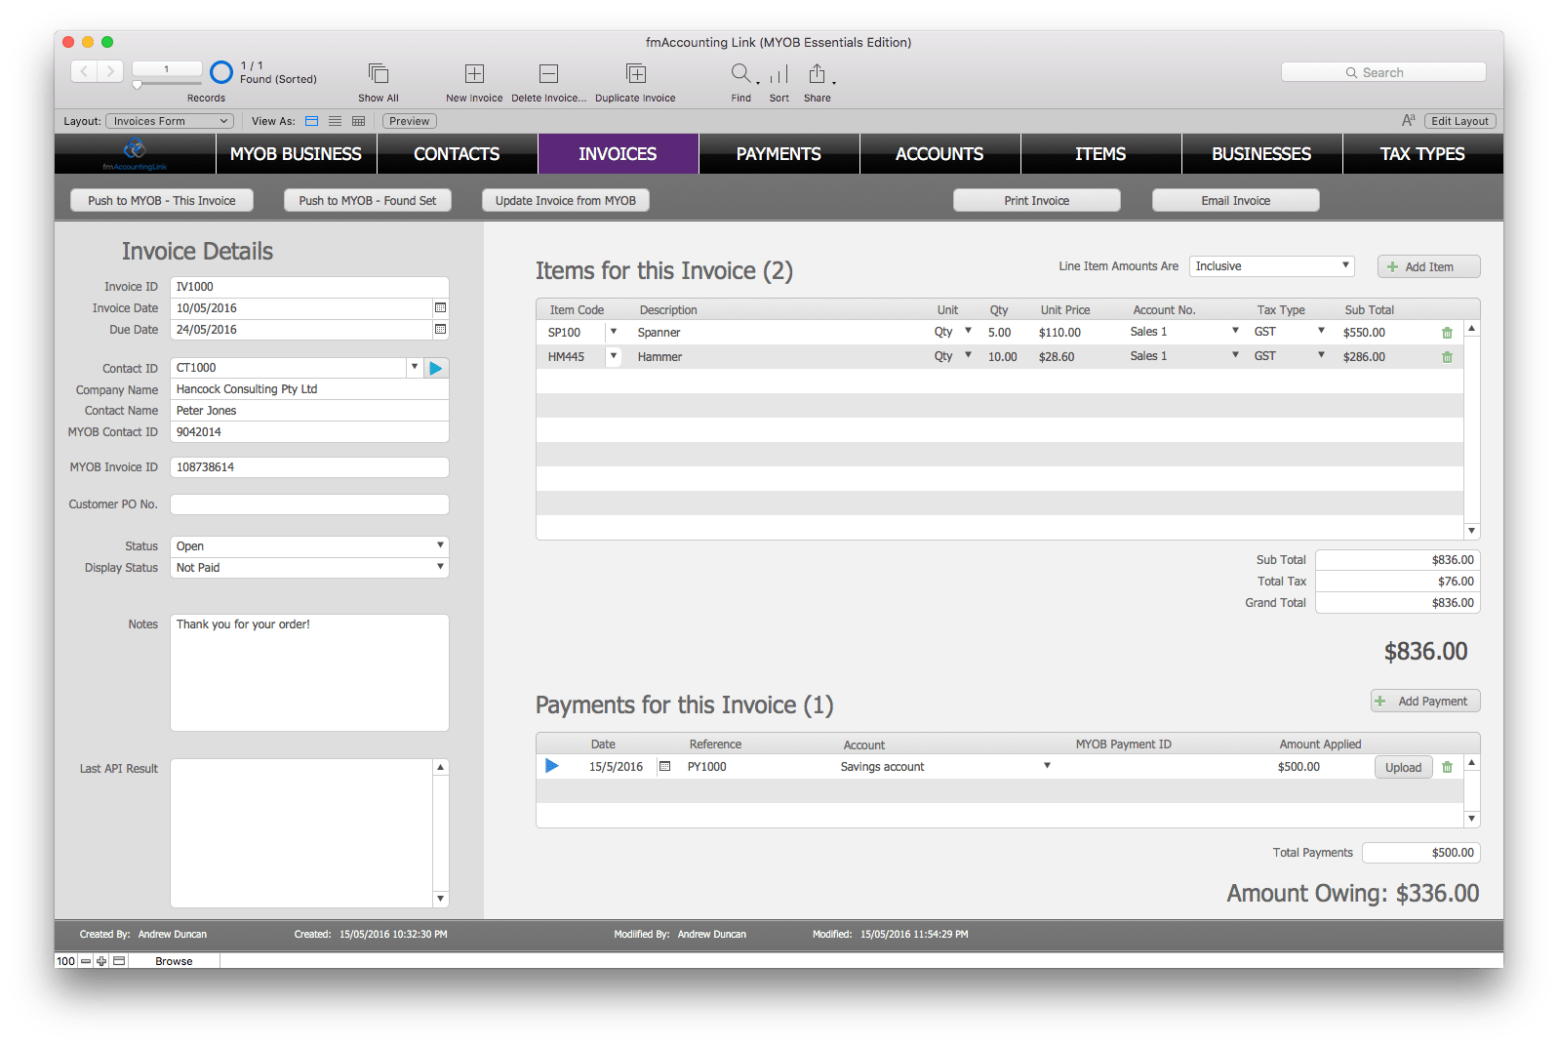Switch to Table view icon

[358, 121]
